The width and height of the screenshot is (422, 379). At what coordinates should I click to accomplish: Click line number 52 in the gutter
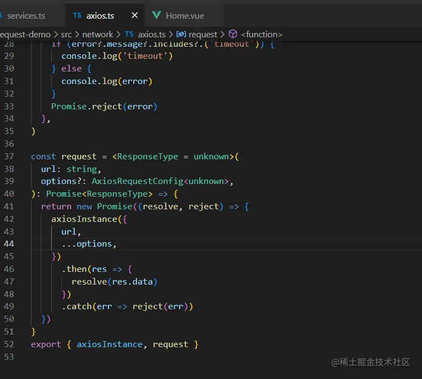tap(9, 344)
